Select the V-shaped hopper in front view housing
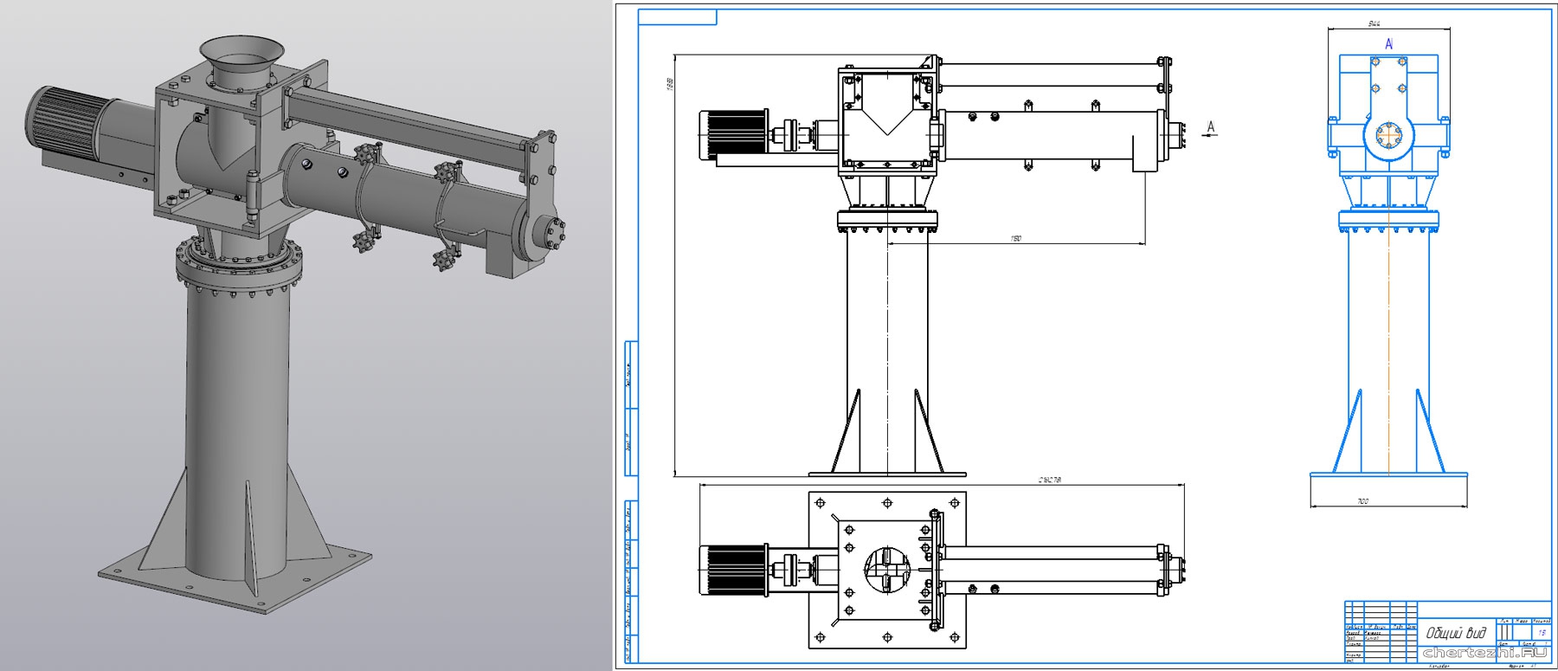This screenshot has width=1558, height=671. click(x=888, y=119)
